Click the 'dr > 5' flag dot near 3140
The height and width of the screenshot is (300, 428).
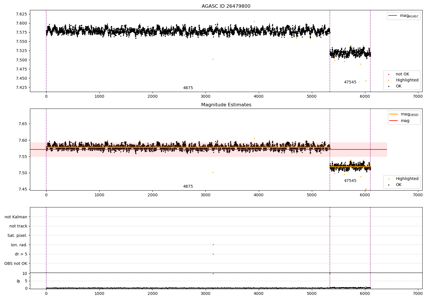[x=213, y=254]
